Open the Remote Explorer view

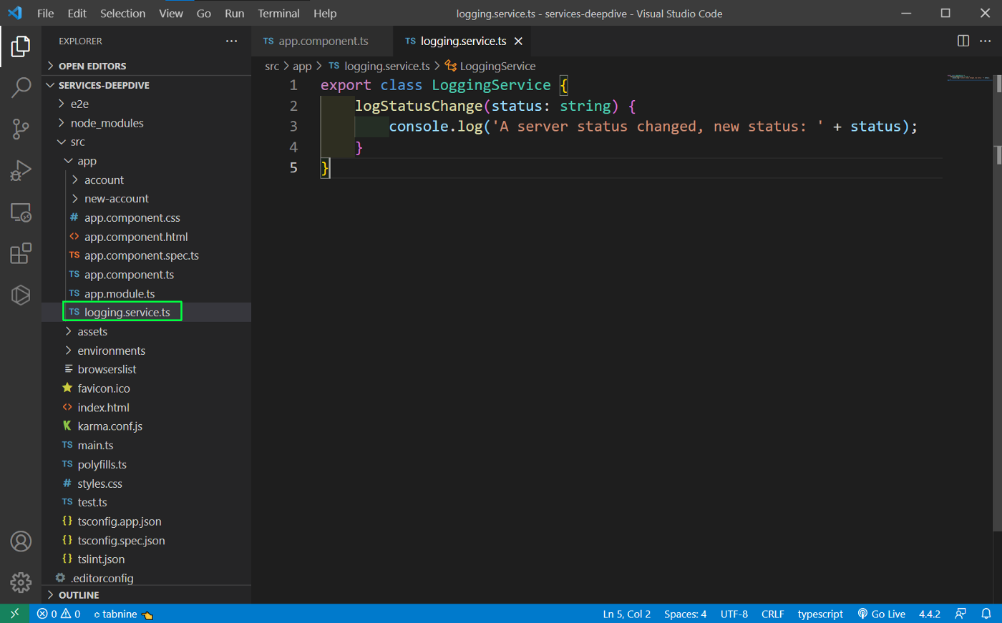(x=21, y=212)
